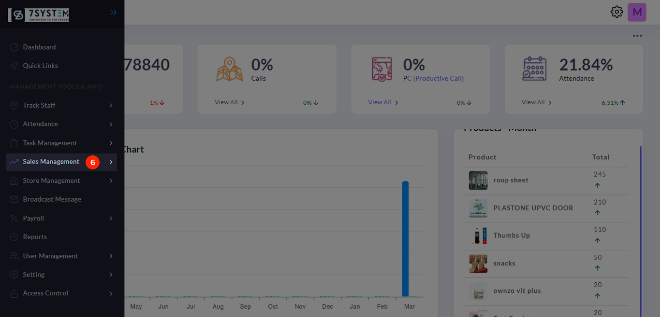
Task: Click View All under Calls
Action: (x=230, y=102)
